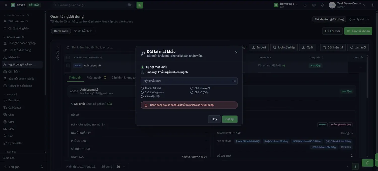Click Tạo tài khoản button
Screen dimensions: 378x171
[x=358, y=31]
